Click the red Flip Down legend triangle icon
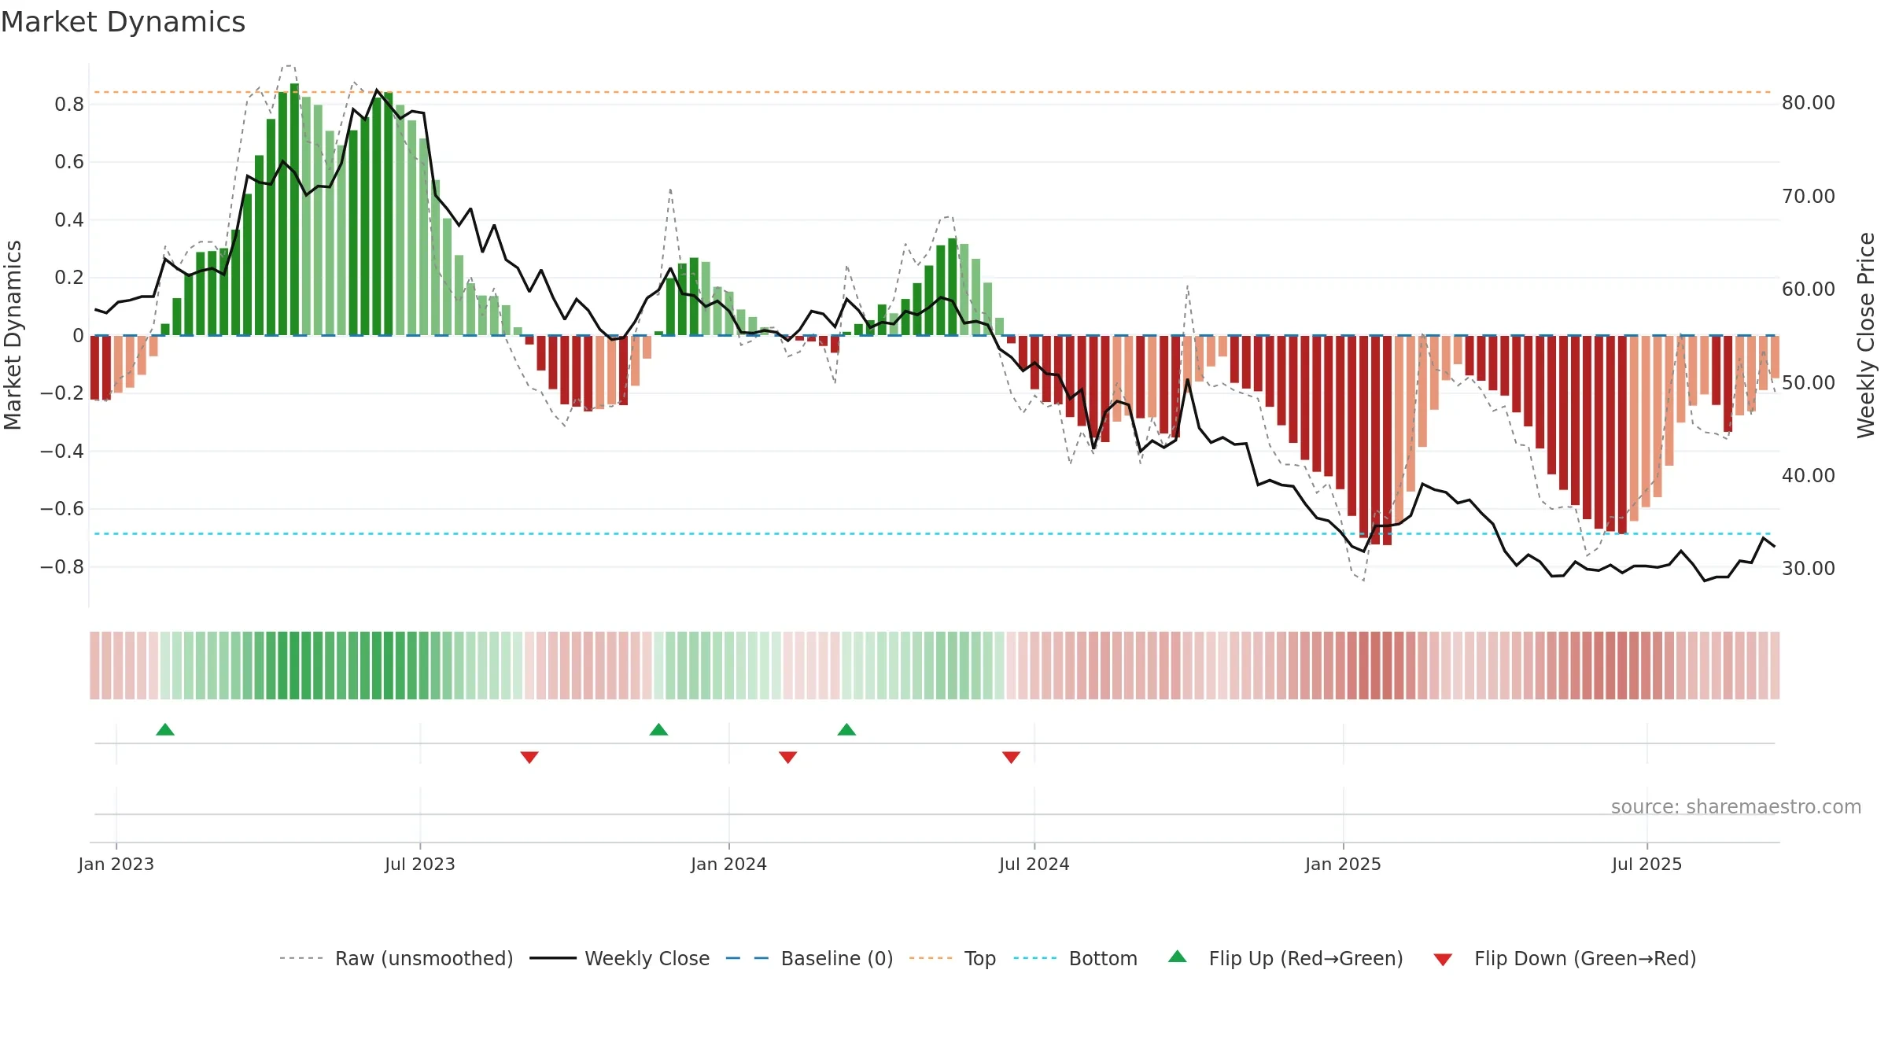 tap(1443, 960)
